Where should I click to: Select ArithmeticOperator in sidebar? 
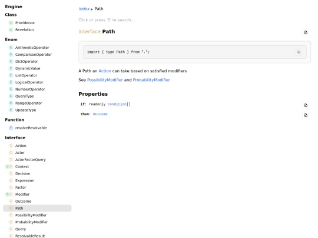click(32, 48)
